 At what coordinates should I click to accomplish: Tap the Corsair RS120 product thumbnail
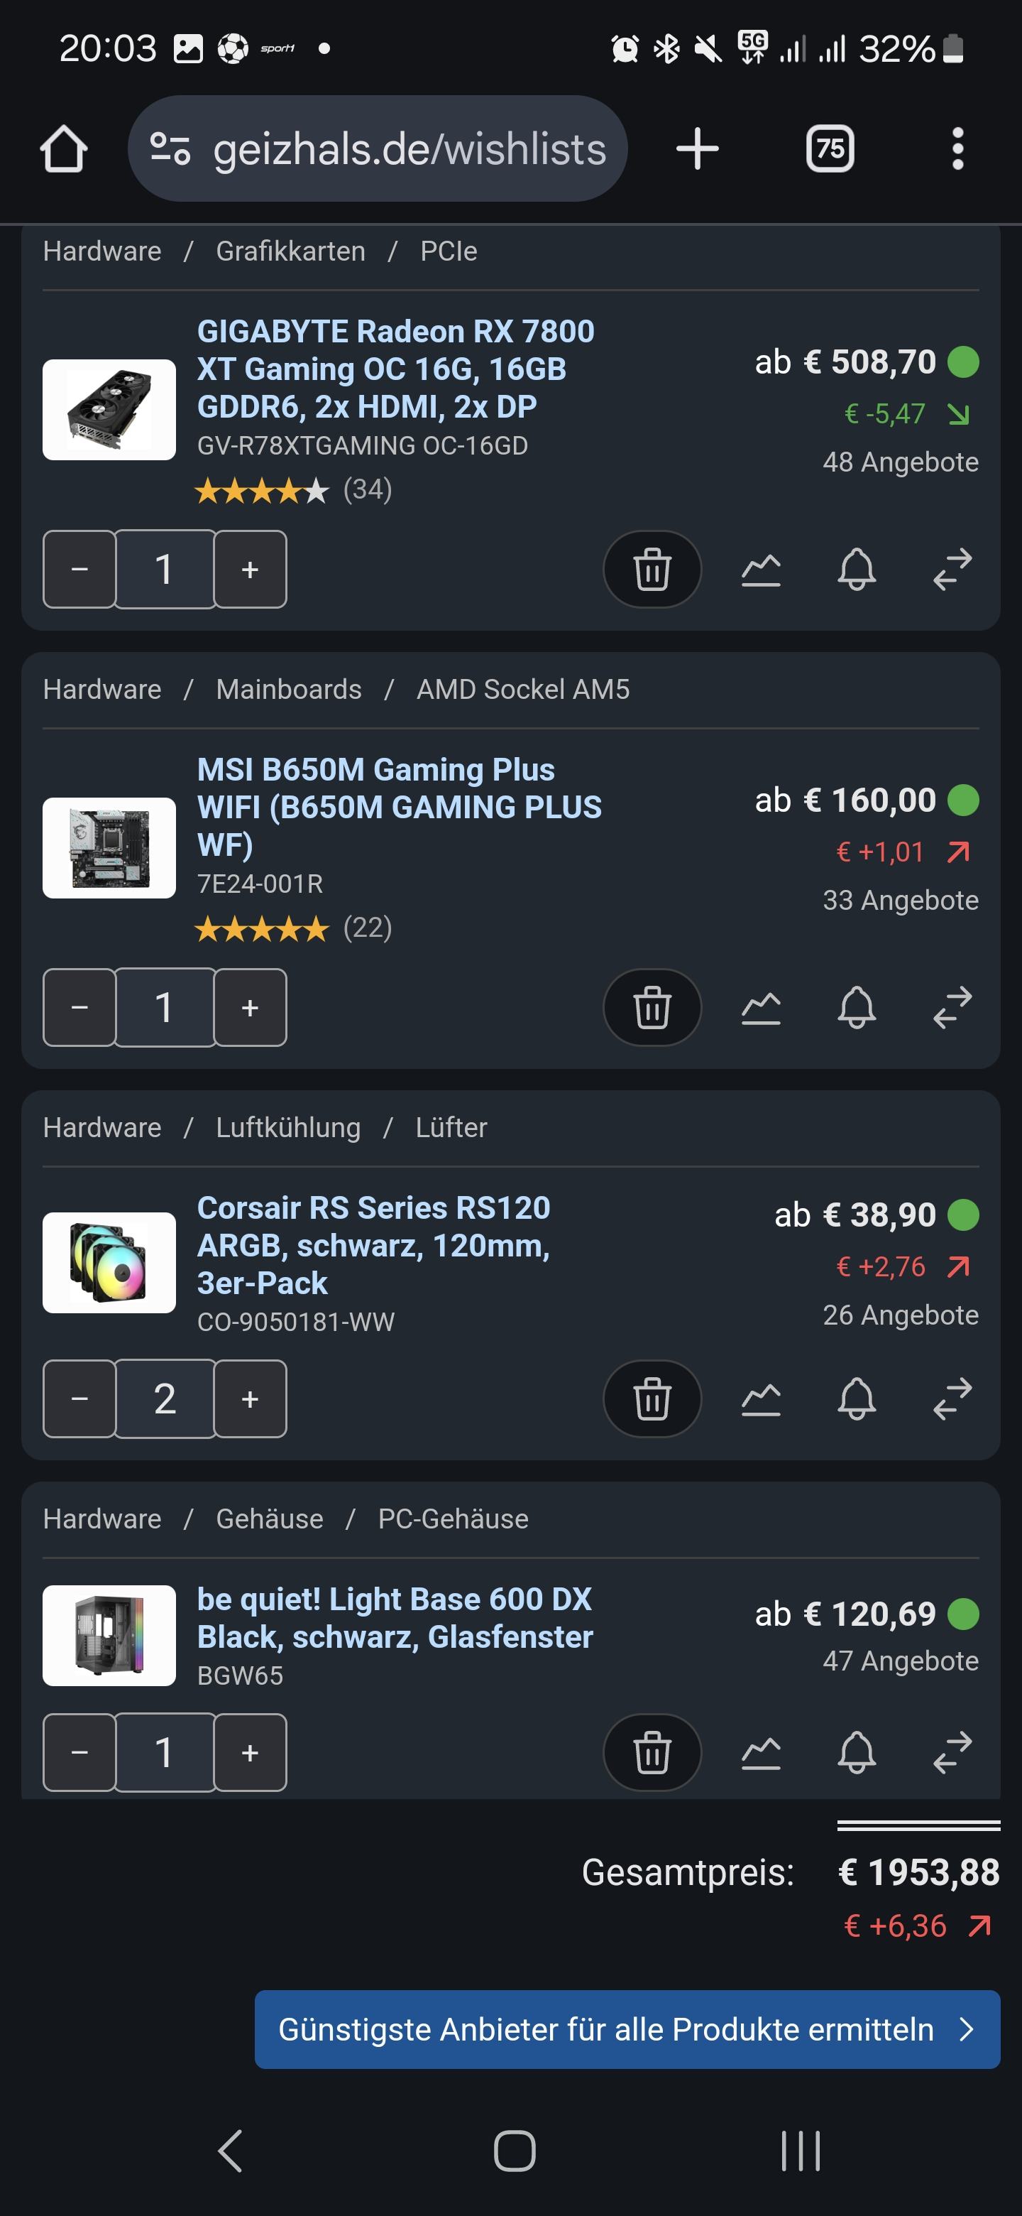[x=109, y=1262]
